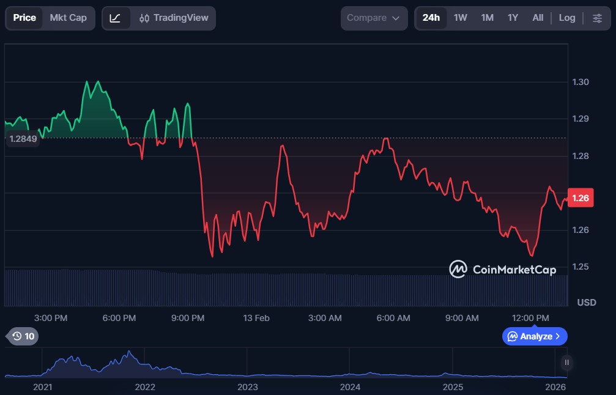The width and height of the screenshot is (616, 395).
Task: Switch chart to Mkt Cap view
Action: (x=68, y=18)
